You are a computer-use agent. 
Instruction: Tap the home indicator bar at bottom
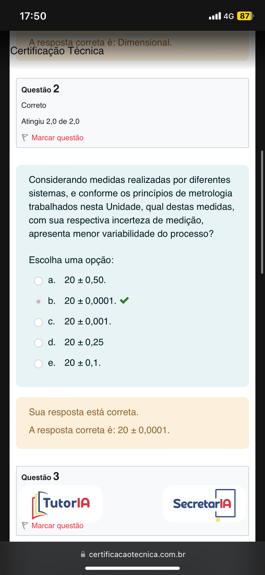132,568
